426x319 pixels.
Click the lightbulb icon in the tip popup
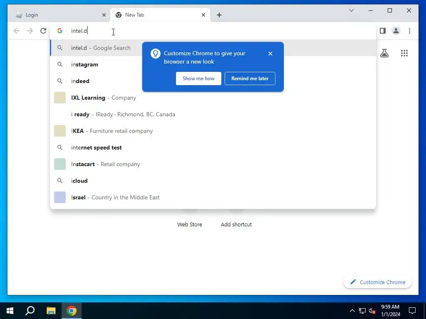click(x=156, y=54)
